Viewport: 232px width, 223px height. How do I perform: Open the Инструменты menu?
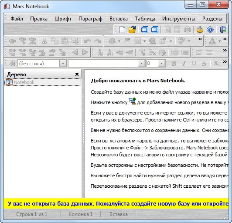coord(179,19)
